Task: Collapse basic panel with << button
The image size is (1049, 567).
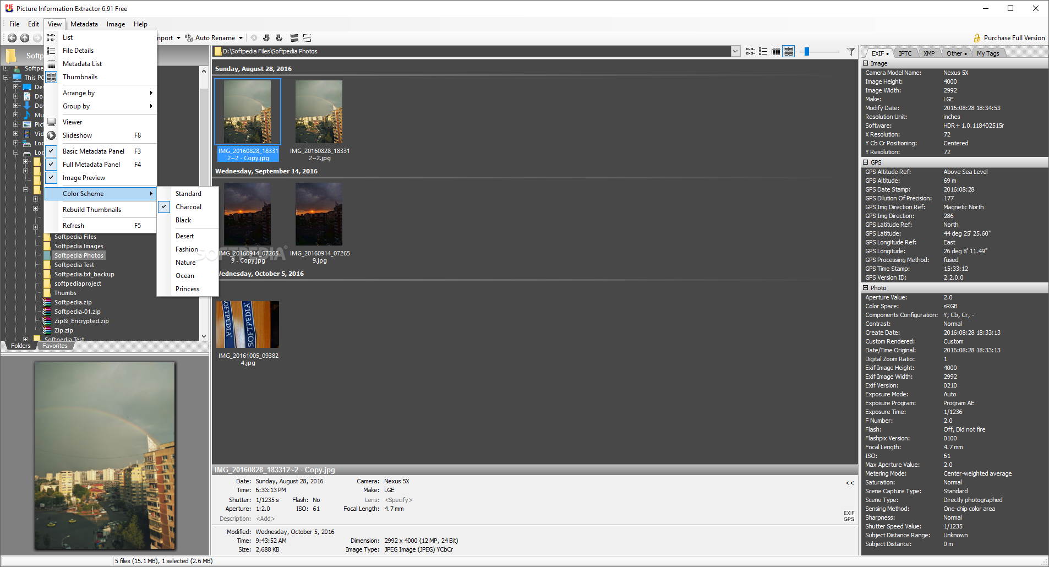Action: (x=850, y=483)
